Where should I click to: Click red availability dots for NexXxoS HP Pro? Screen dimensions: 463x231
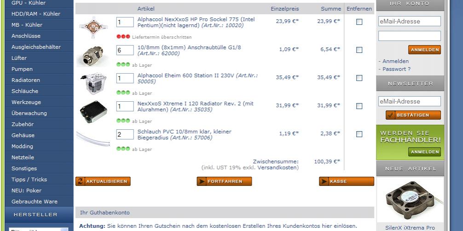[123, 37]
